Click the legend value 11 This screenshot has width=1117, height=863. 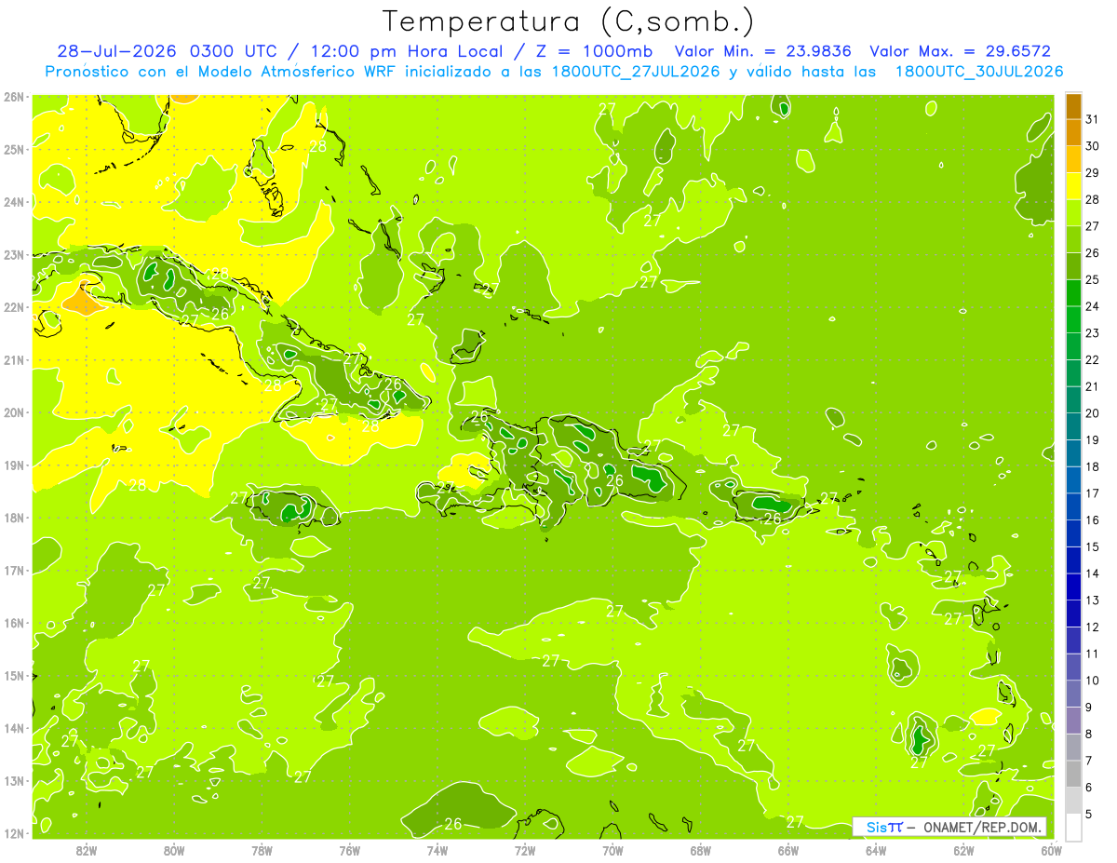[1092, 654]
